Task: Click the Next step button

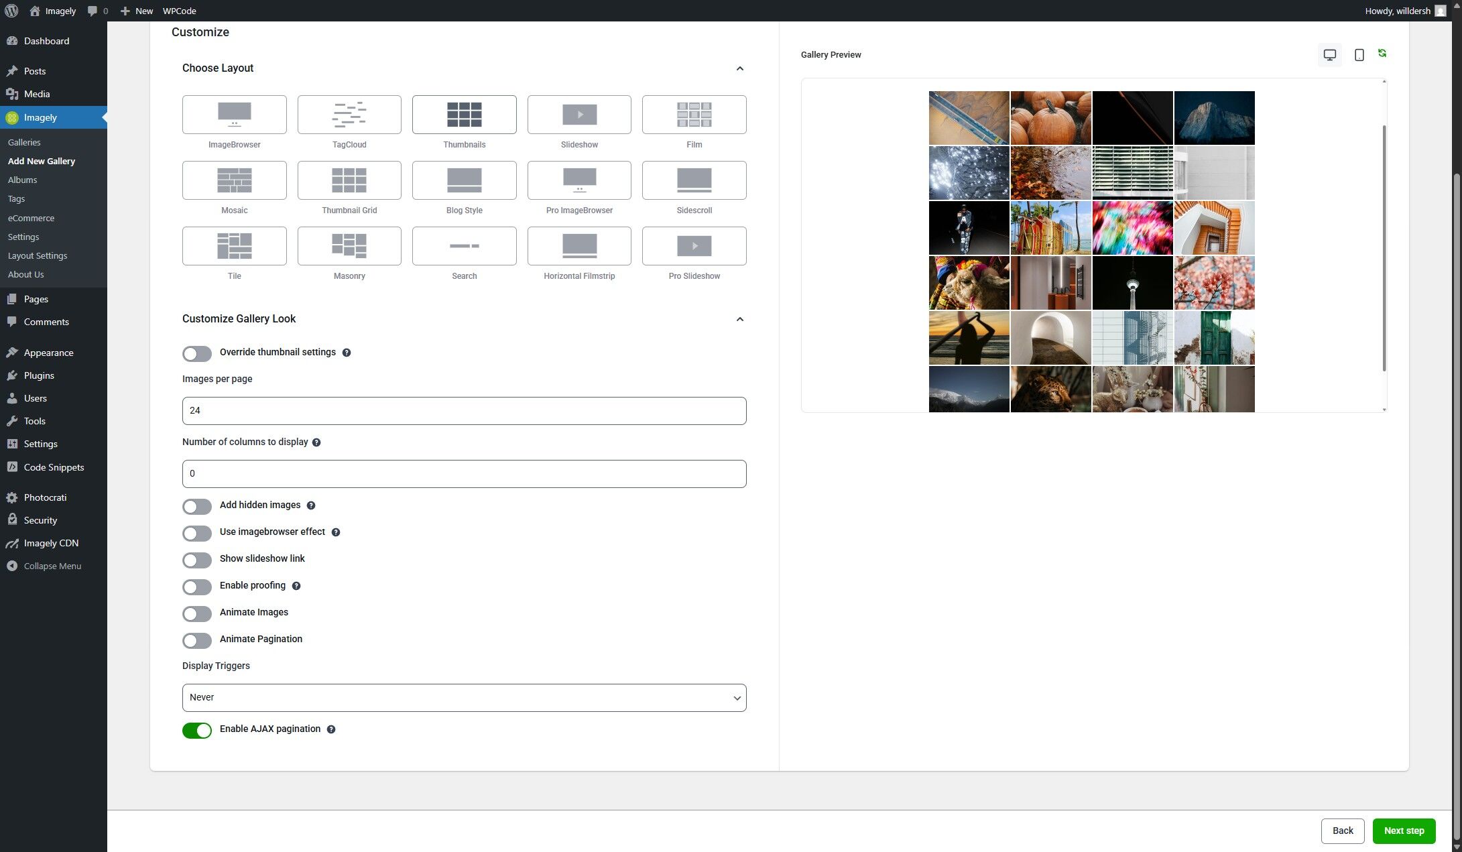Action: pyautogui.click(x=1404, y=831)
